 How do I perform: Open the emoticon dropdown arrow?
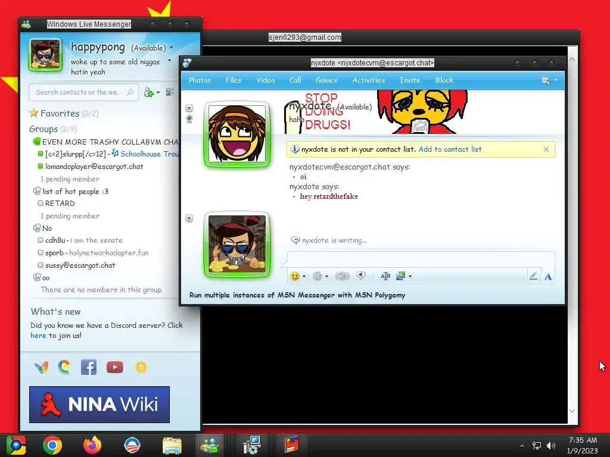click(304, 277)
